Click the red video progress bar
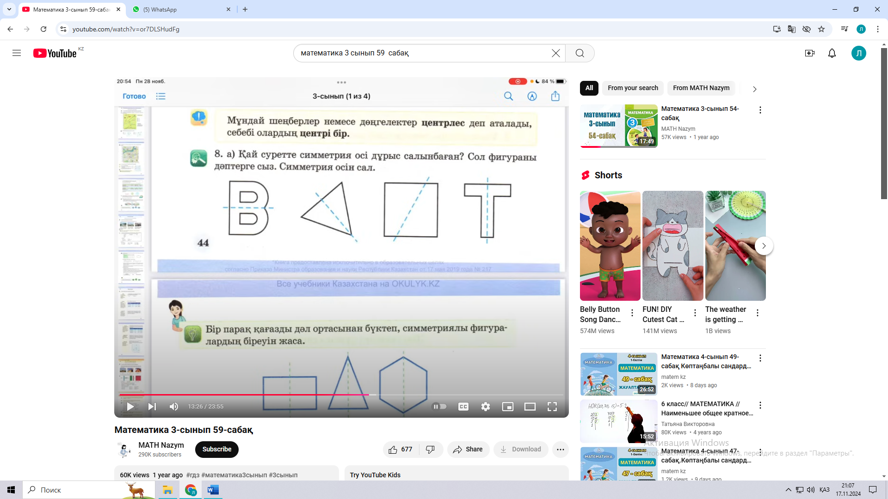 [x=277, y=395]
